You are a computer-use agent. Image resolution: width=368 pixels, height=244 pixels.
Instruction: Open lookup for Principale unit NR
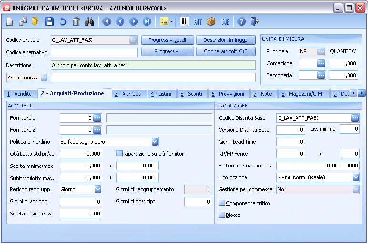click(x=321, y=51)
